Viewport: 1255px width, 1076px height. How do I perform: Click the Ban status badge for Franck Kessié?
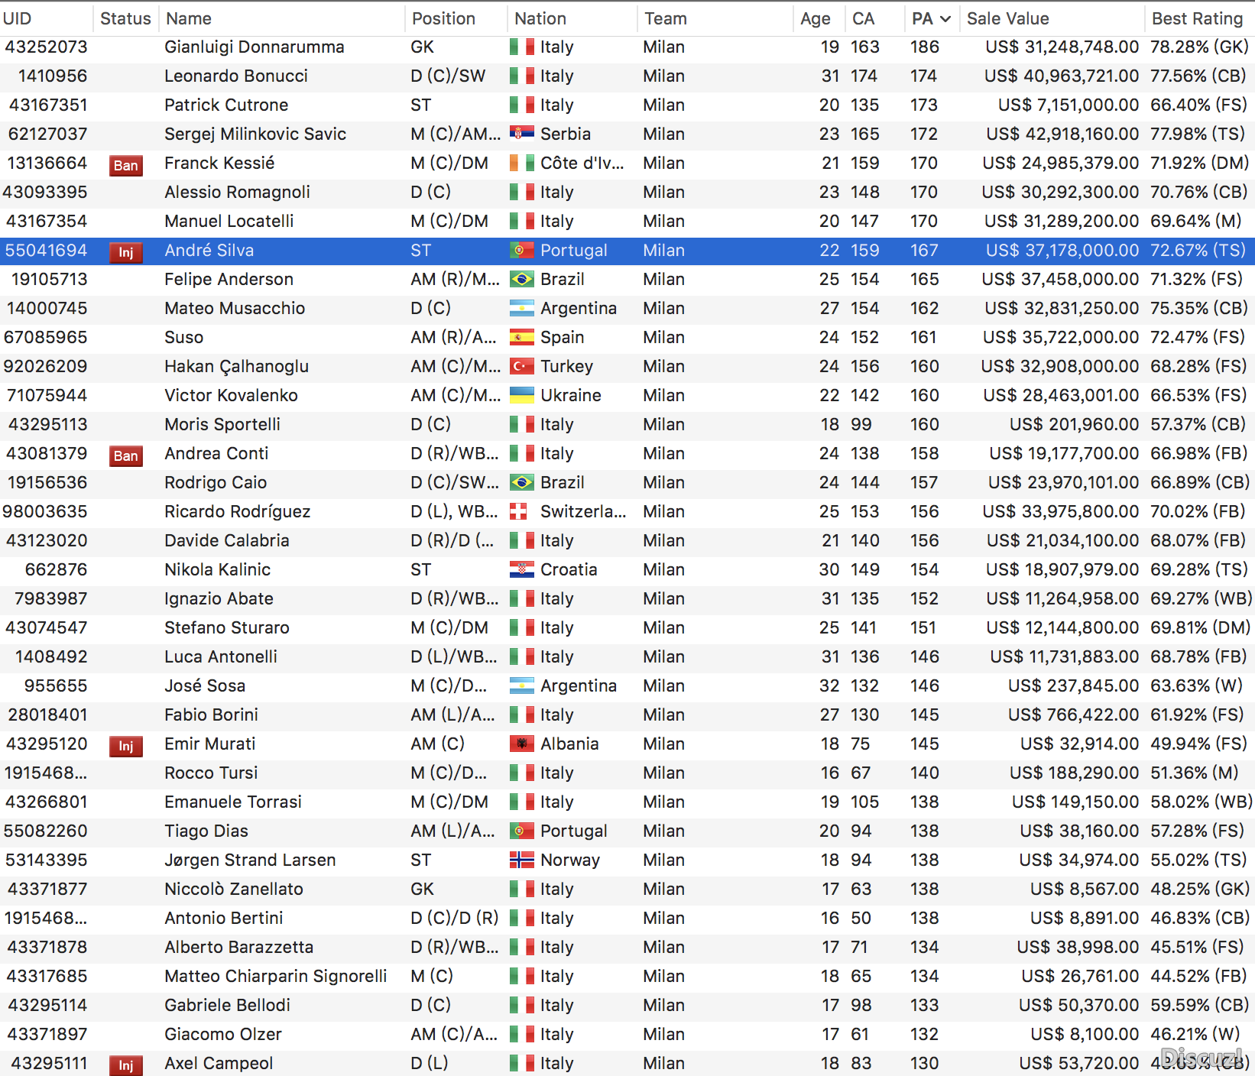click(x=126, y=165)
